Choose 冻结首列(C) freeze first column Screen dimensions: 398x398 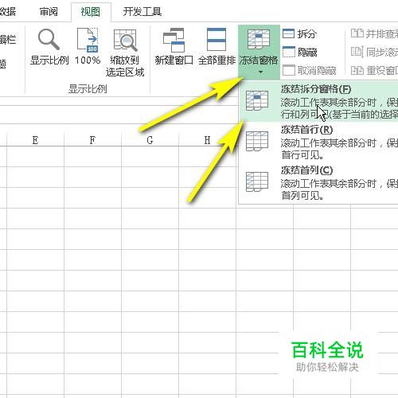tap(318, 183)
